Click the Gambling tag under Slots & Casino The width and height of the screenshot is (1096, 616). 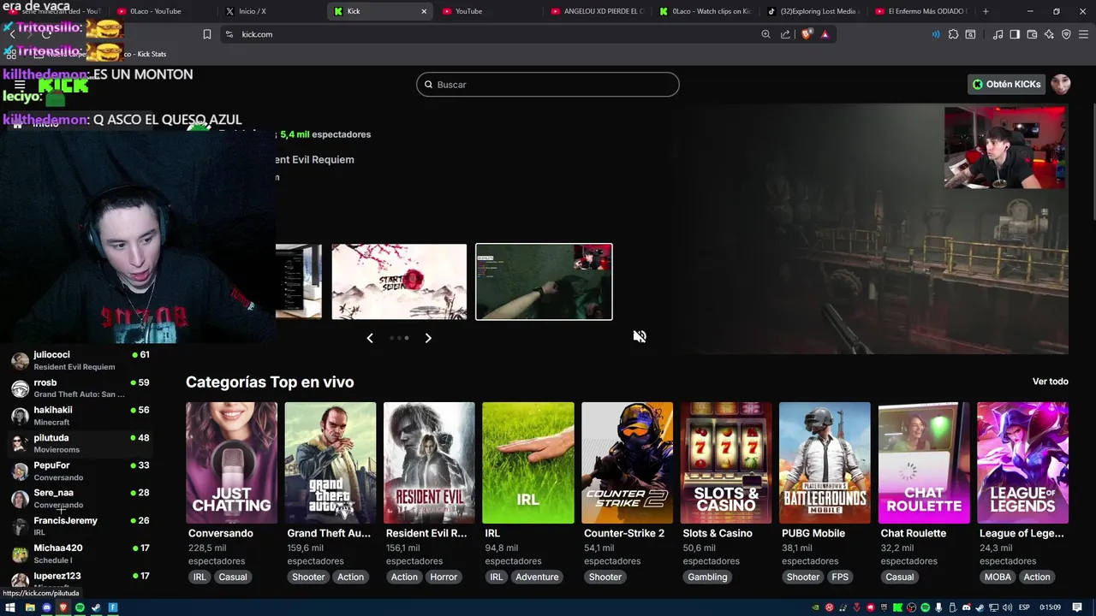tap(707, 577)
